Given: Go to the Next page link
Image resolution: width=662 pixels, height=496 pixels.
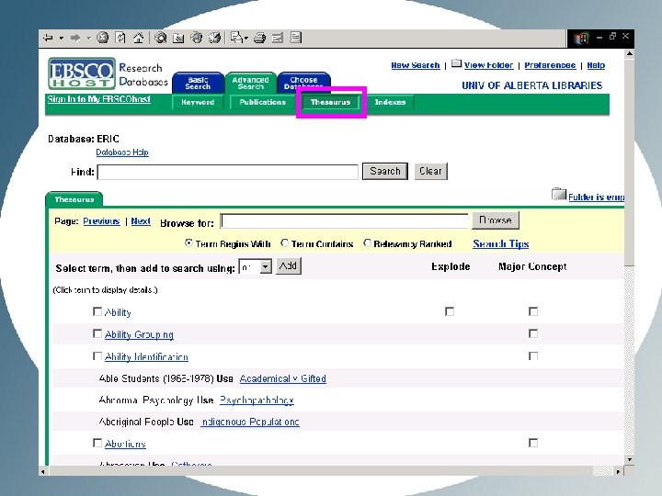Looking at the screenshot, I should (141, 221).
